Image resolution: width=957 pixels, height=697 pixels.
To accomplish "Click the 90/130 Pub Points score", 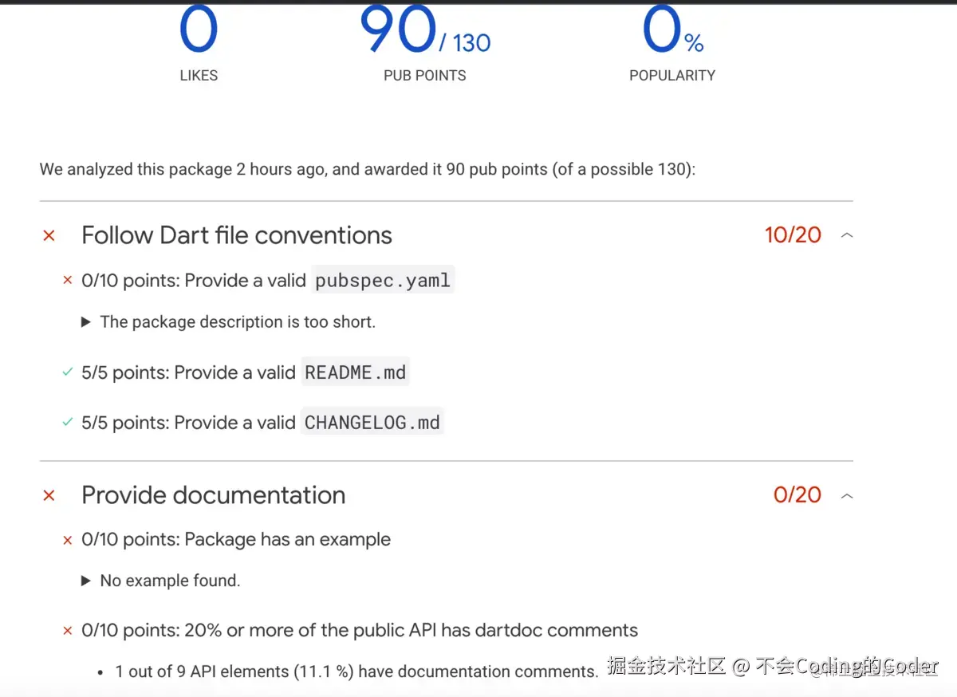I will pos(424,32).
